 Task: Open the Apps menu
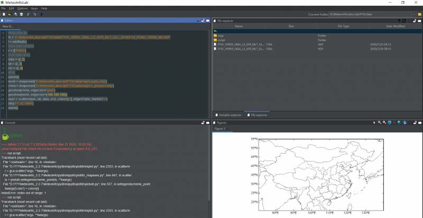click(34, 8)
